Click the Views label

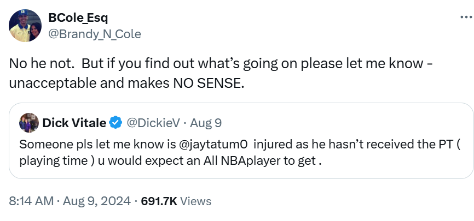click(195, 201)
